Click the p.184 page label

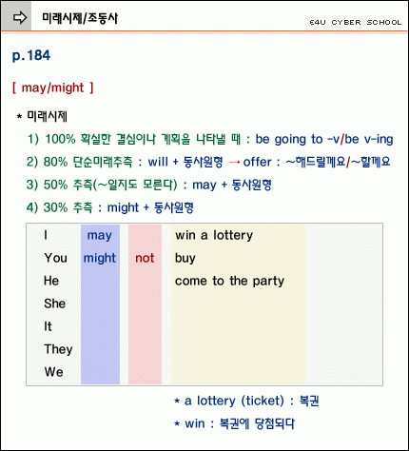(31, 55)
